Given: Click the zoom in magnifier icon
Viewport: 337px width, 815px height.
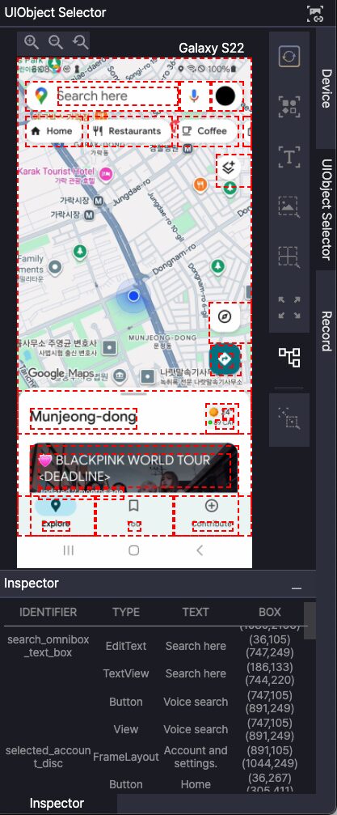Looking at the screenshot, I should 32,42.
